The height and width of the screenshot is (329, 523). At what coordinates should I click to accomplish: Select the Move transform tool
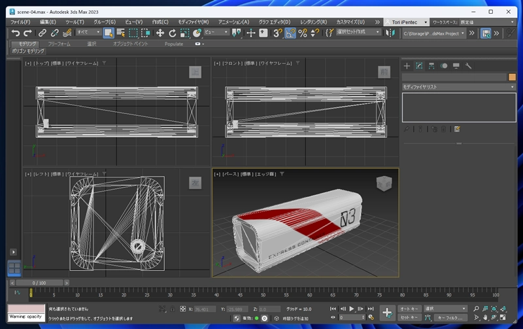click(x=160, y=33)
